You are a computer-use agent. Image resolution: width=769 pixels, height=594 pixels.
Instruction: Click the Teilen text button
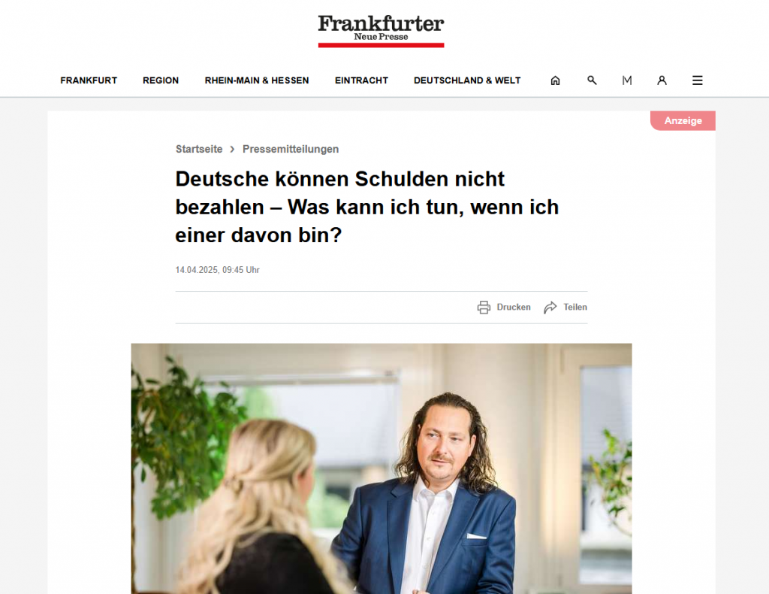pyautogui.click(x=575, y=308)
